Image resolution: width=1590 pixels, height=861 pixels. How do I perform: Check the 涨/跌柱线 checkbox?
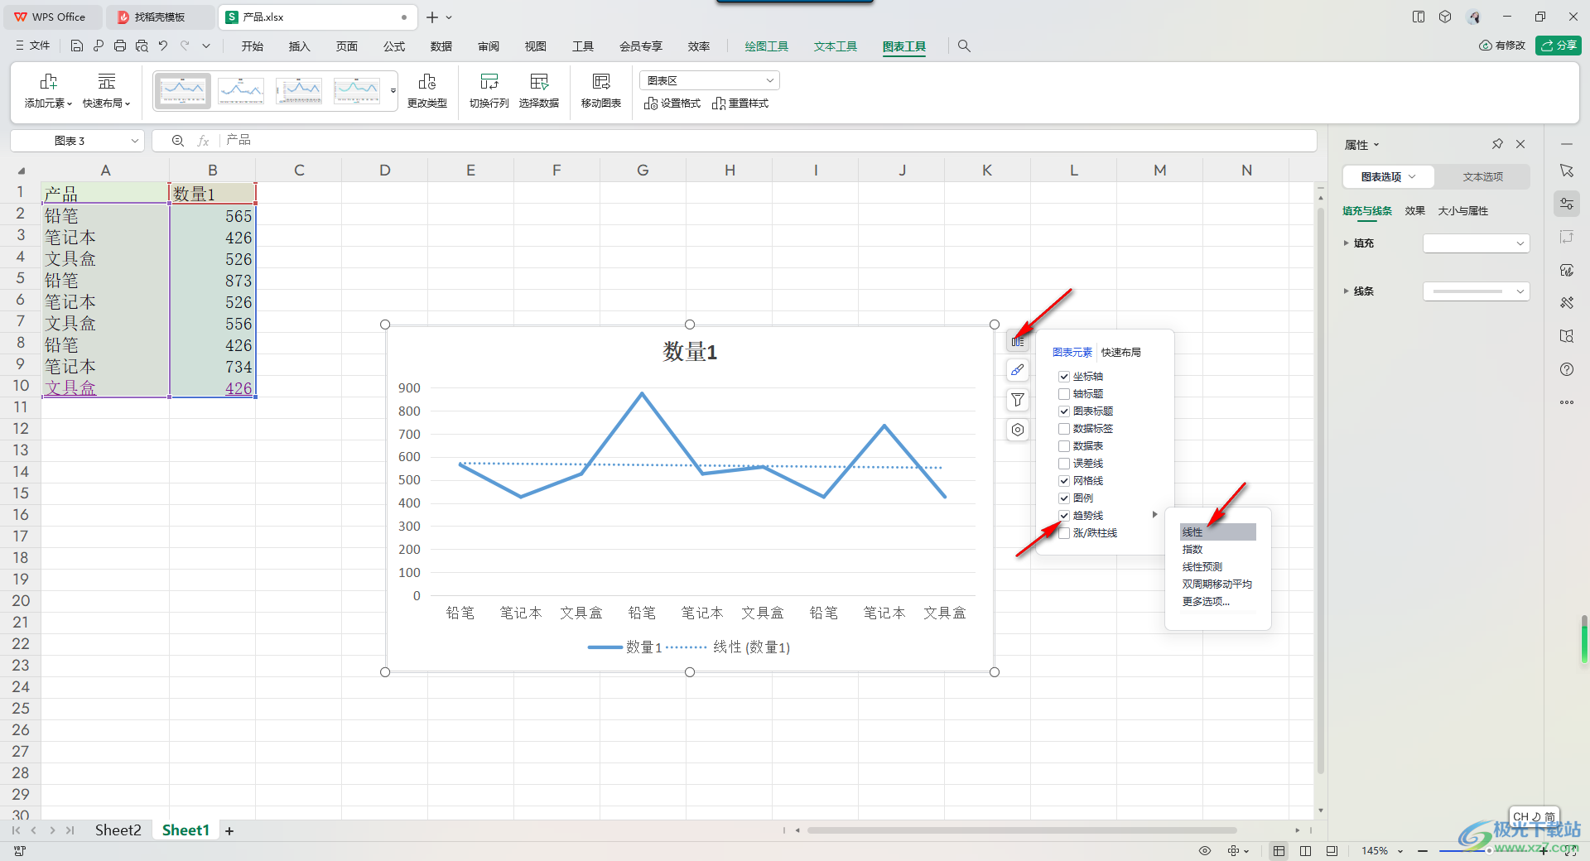click(x=1064, y=533)
